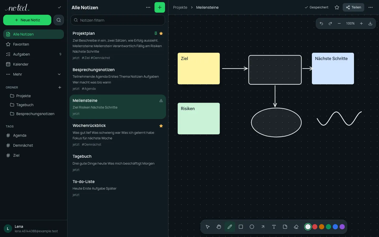Expand the Mehr section
The height and width of the screenshot is (237, 379).
click(33, 74)
